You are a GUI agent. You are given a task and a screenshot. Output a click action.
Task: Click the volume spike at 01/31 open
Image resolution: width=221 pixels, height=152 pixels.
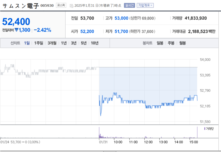pyautogui.click(x=99, y=133)
